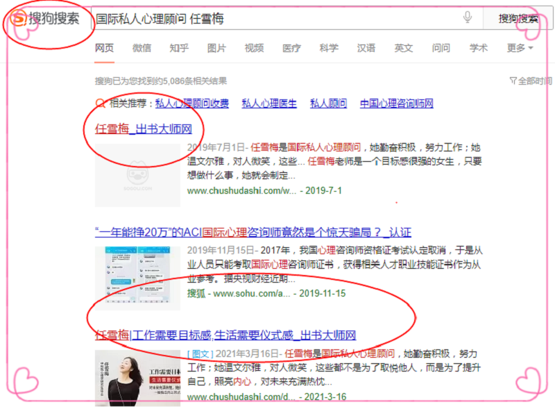Click related suggestion 中国心理咨询师网
The width and height of the screenshot is (555, 407).
click(396, 103)
